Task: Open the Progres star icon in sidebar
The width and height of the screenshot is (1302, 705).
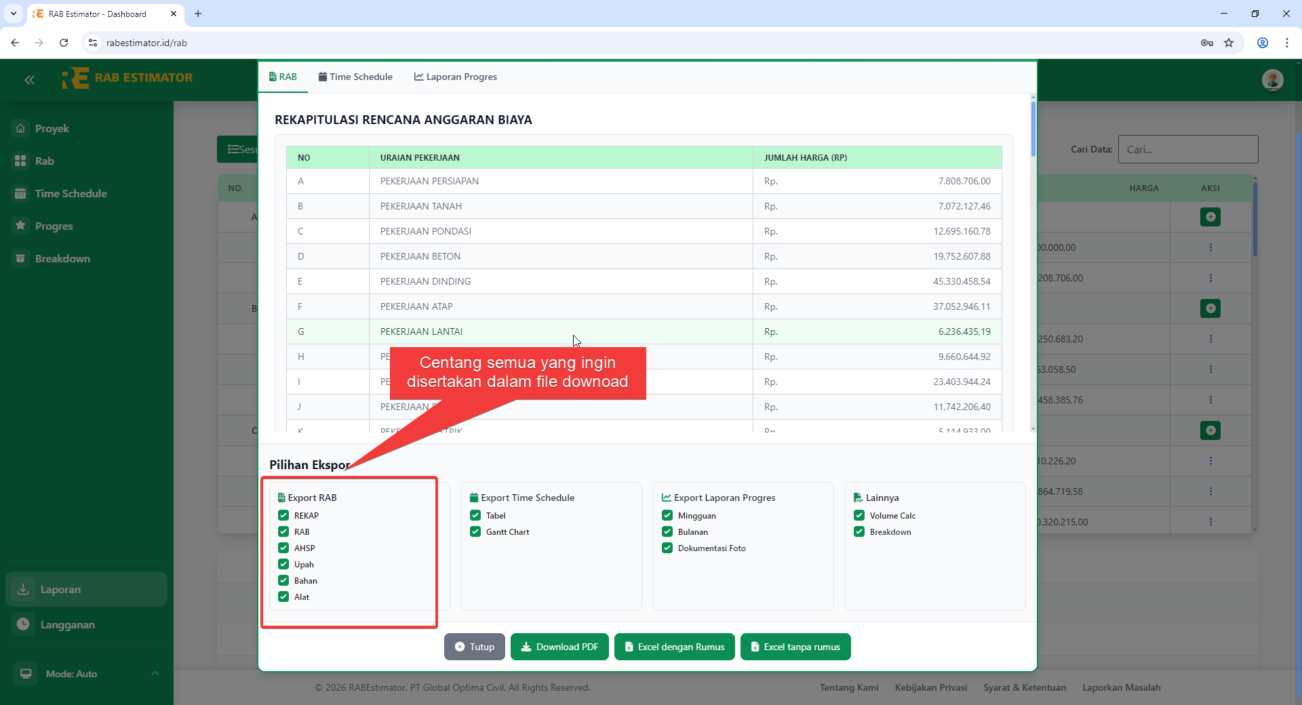Action: 21,226
